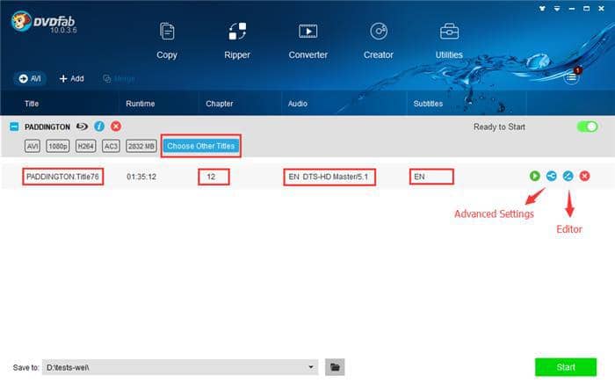Click the 10.0.3.5 version number
615x383 pixels.
tap(63, 30)
